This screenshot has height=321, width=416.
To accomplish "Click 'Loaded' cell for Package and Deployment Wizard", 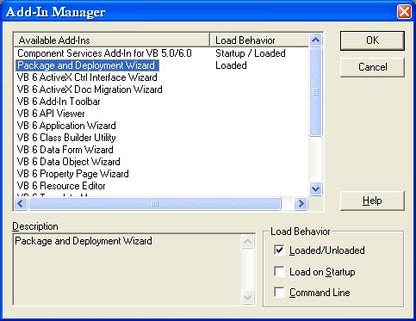I will (x=231, y=65).
